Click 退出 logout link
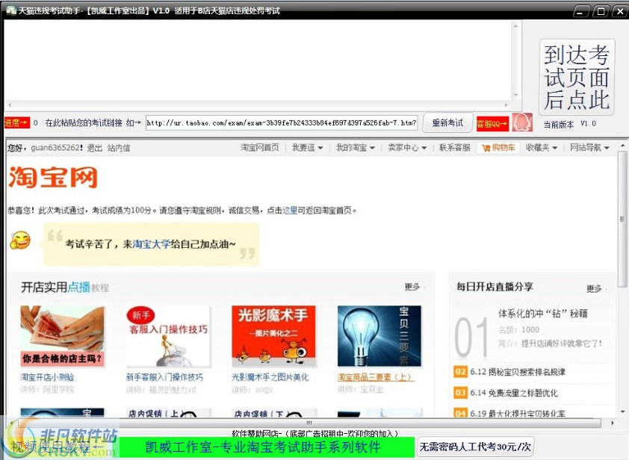The height and width of the screenshot is (460, 629). click(95, 148)
